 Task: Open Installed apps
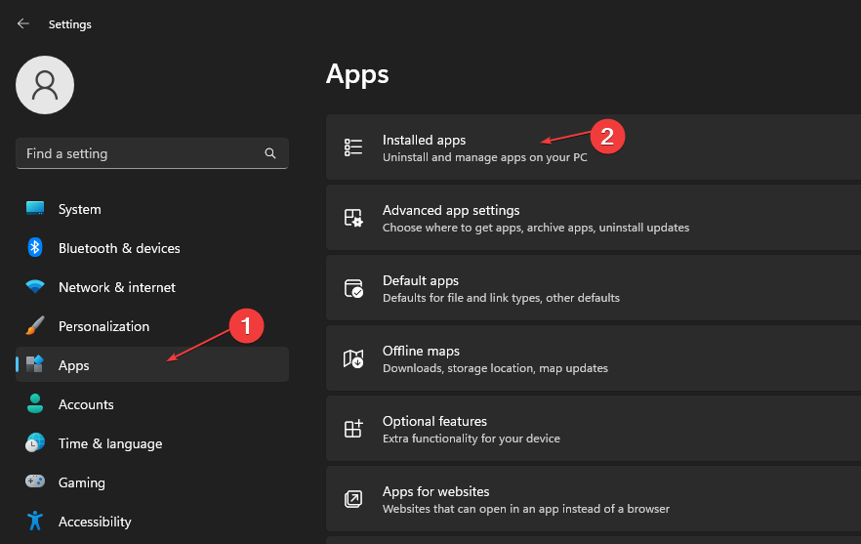424,140
